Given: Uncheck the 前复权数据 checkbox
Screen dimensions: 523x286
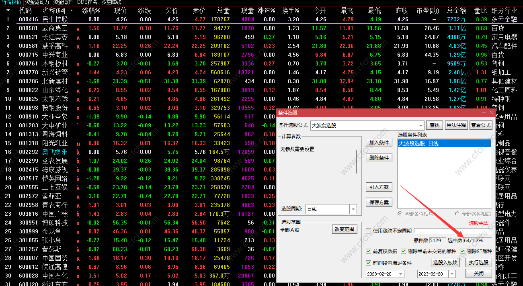Looking at the screenshot, I should click(x=369, y=251).
